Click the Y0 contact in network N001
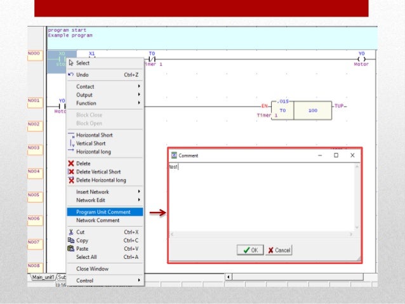Viewport: 405px width, 304px height. [x=62, y=106]
